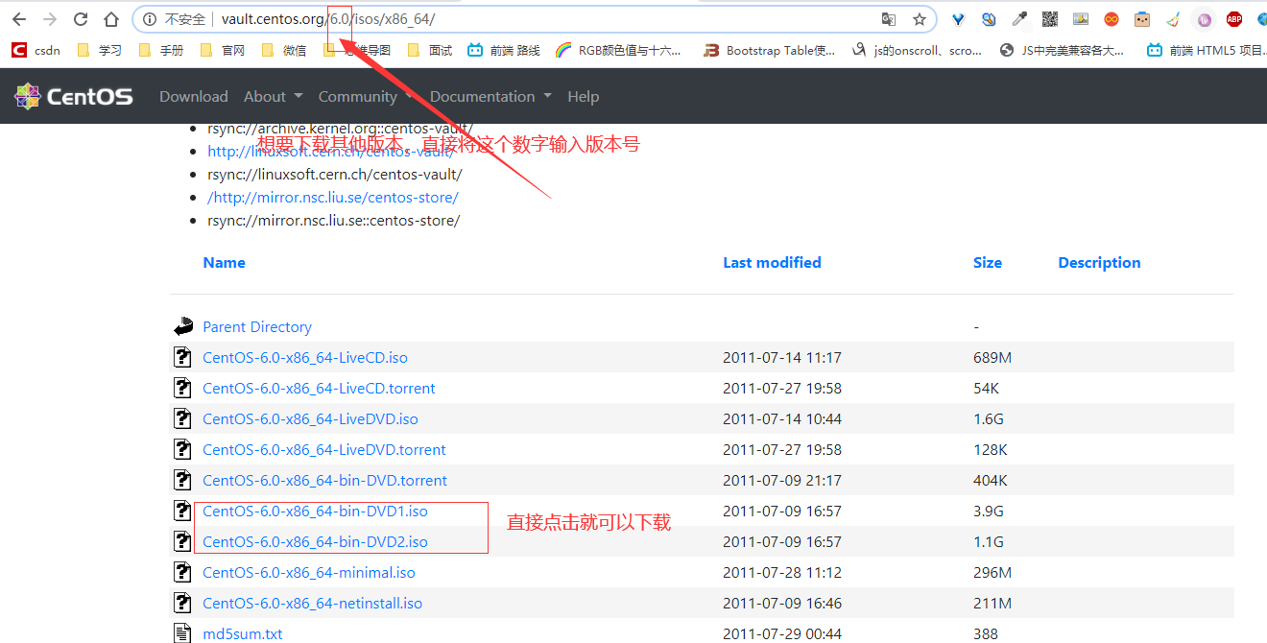The image size is (1267, 643).
Task: Download CentOS-6.0-x86_64-bin-DVD2.iso
Action: [315, 541]
